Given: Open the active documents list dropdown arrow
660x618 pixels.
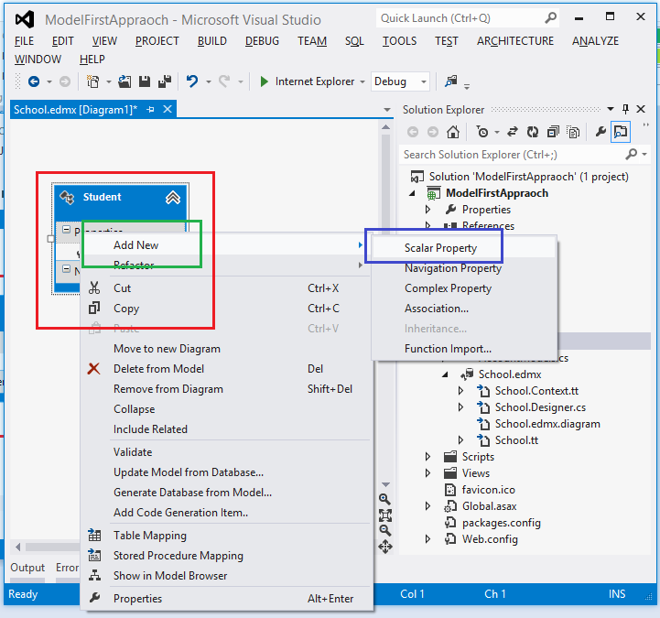Looking at the screenshot, I should point(387,110).
